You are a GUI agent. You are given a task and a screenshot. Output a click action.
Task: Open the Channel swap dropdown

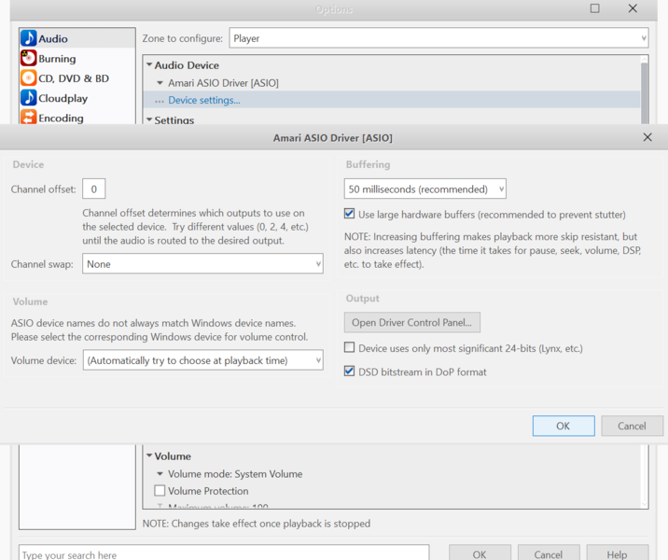click(202, 264)
